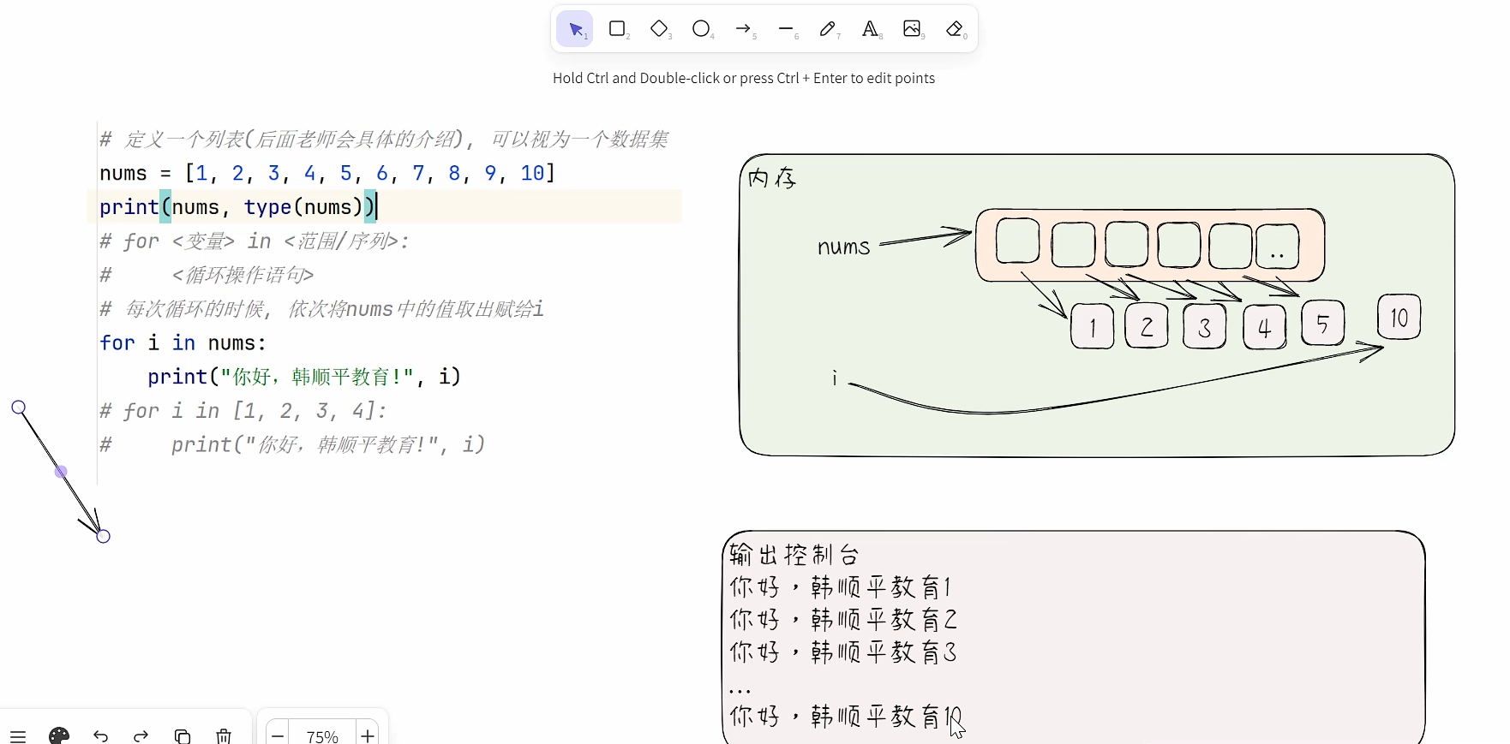Redo the last action
The image size is (1510, 744).
tap(141, 735)
